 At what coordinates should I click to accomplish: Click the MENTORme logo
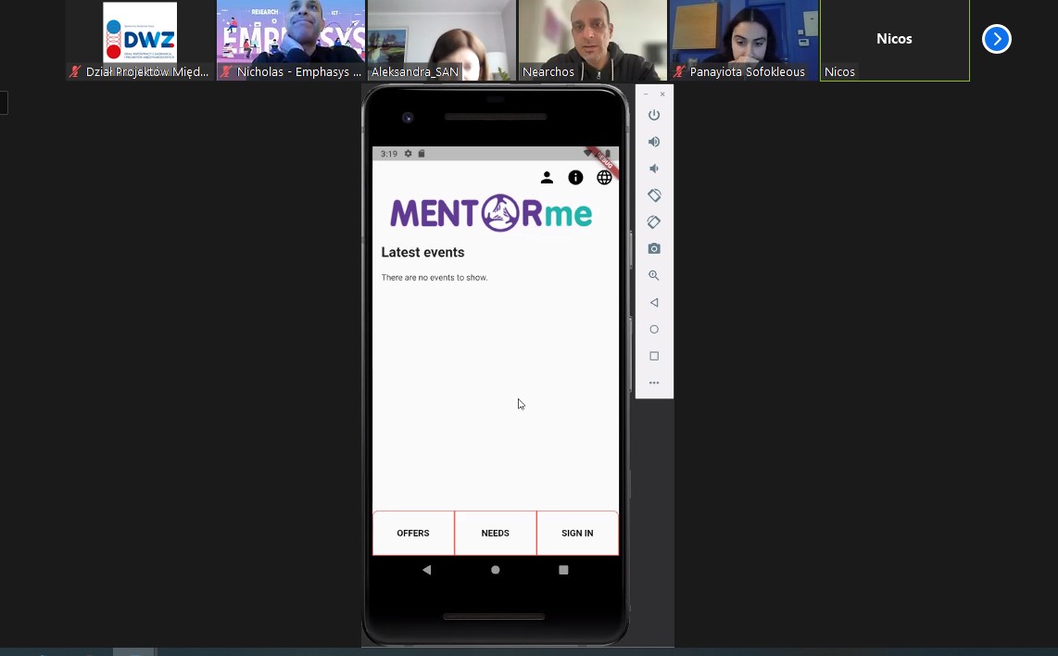click(491, 213)
